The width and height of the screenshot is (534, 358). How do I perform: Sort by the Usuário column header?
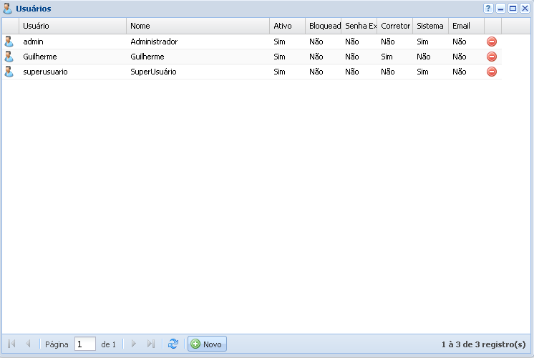click(72, 26)
